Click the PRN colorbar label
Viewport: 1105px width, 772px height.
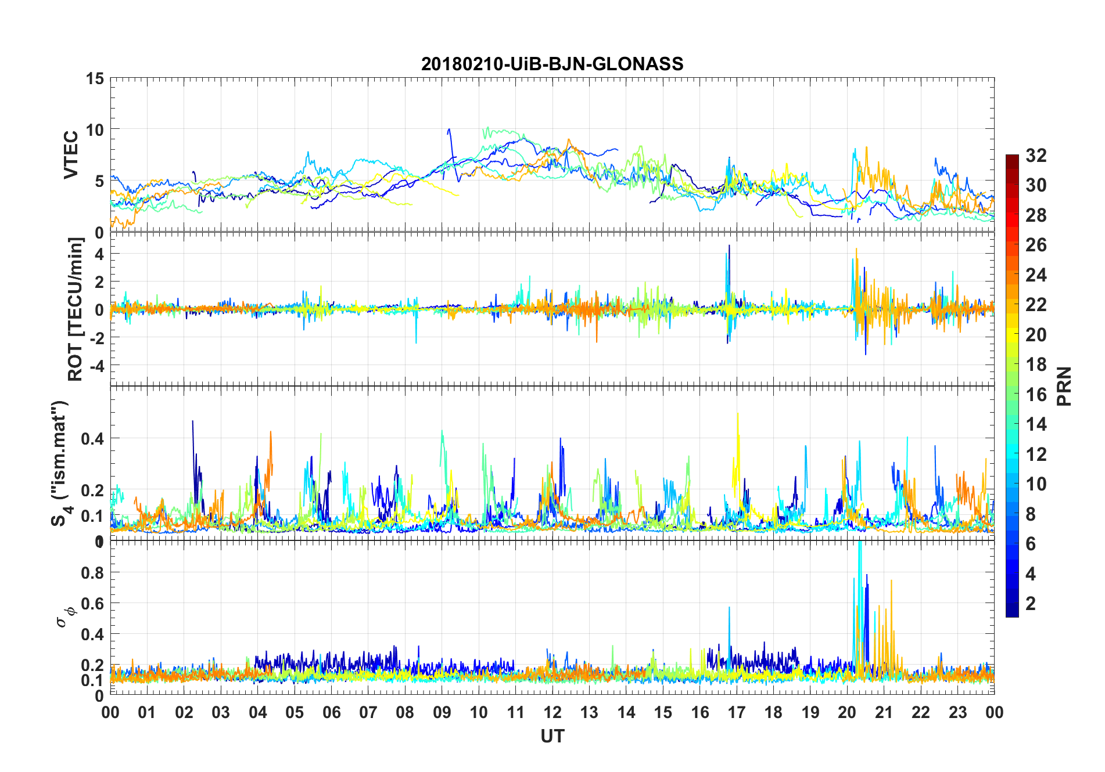tap(1064, 386)
